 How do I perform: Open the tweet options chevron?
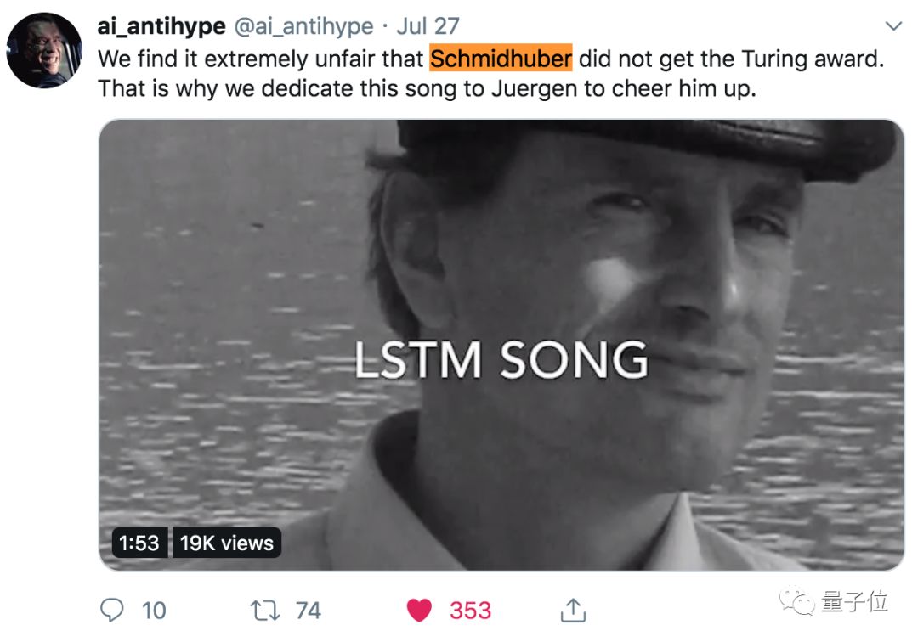pyautogui.click(x=893, y=27)
